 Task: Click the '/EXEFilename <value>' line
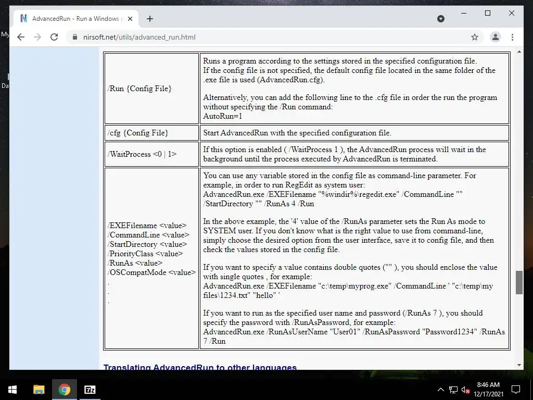pos(147,226)
